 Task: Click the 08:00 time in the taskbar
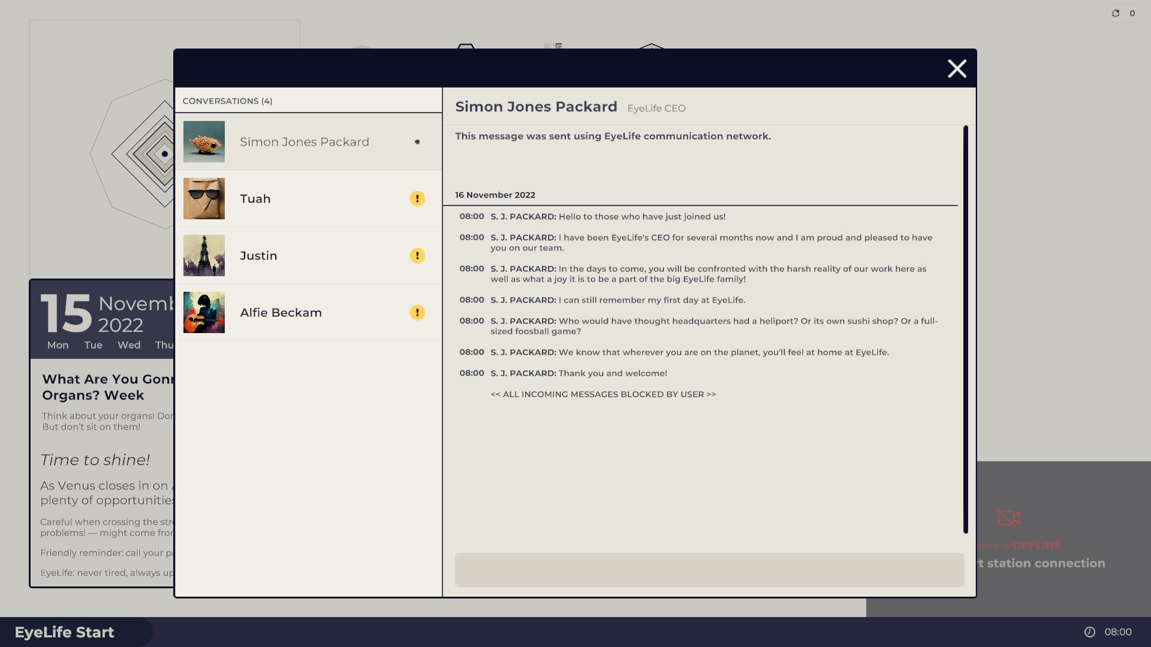1118,632
